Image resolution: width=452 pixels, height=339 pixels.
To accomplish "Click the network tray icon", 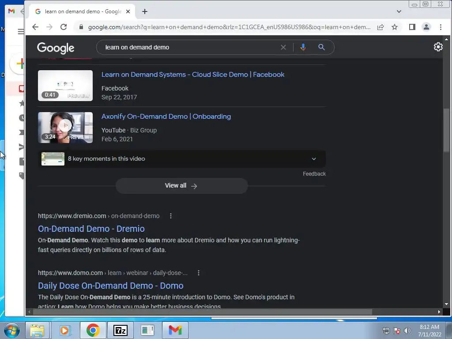I will coord(386,331).
